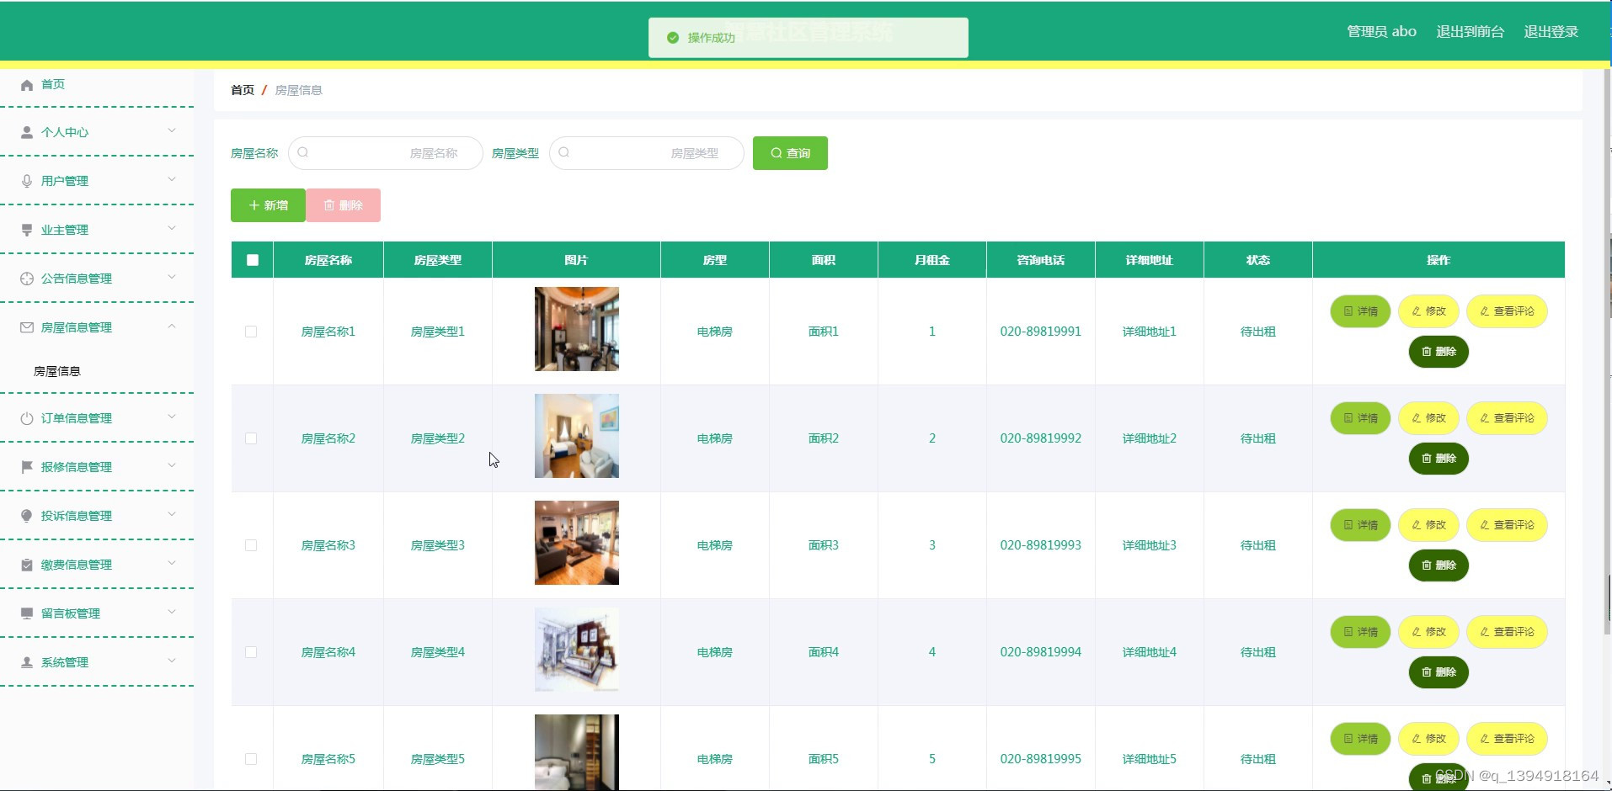Image resolution: width=1612 pixels, height=791 pixels.
Task: Click the user icon for 系统管理
Action: 27,663
